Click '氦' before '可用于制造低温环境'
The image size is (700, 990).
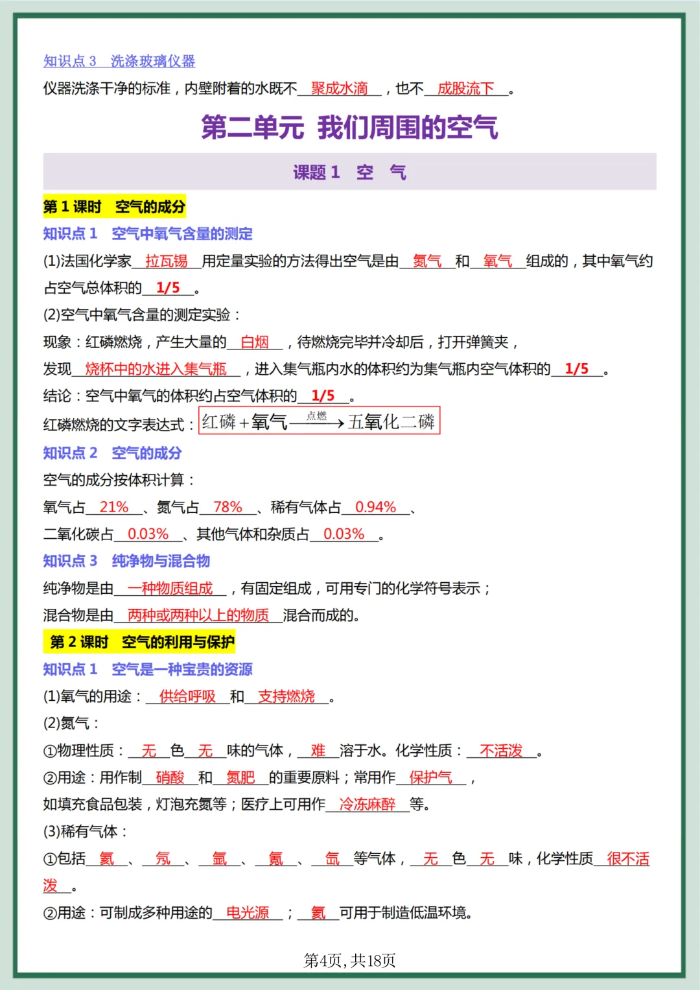pos(318,913)
